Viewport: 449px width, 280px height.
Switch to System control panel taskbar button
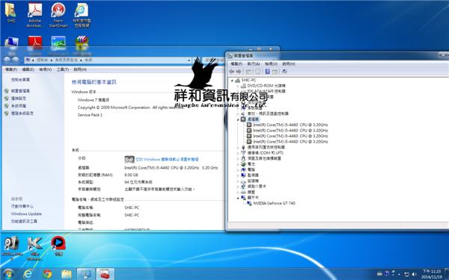85,274
